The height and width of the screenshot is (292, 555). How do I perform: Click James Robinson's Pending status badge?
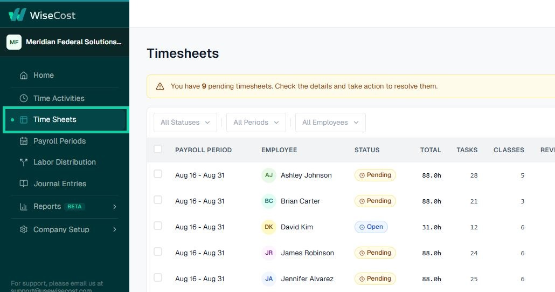coord(375,253)
